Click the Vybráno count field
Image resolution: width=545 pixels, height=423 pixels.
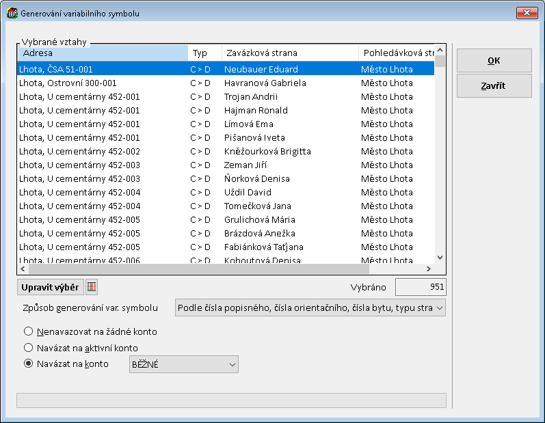click(x=420, y=287)
